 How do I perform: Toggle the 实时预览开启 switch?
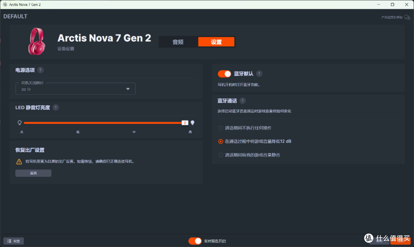(195, 241)
